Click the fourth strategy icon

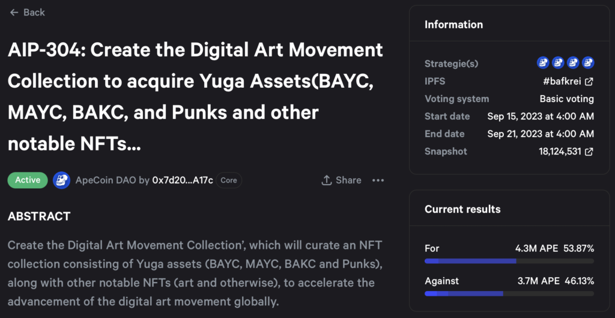588,63
